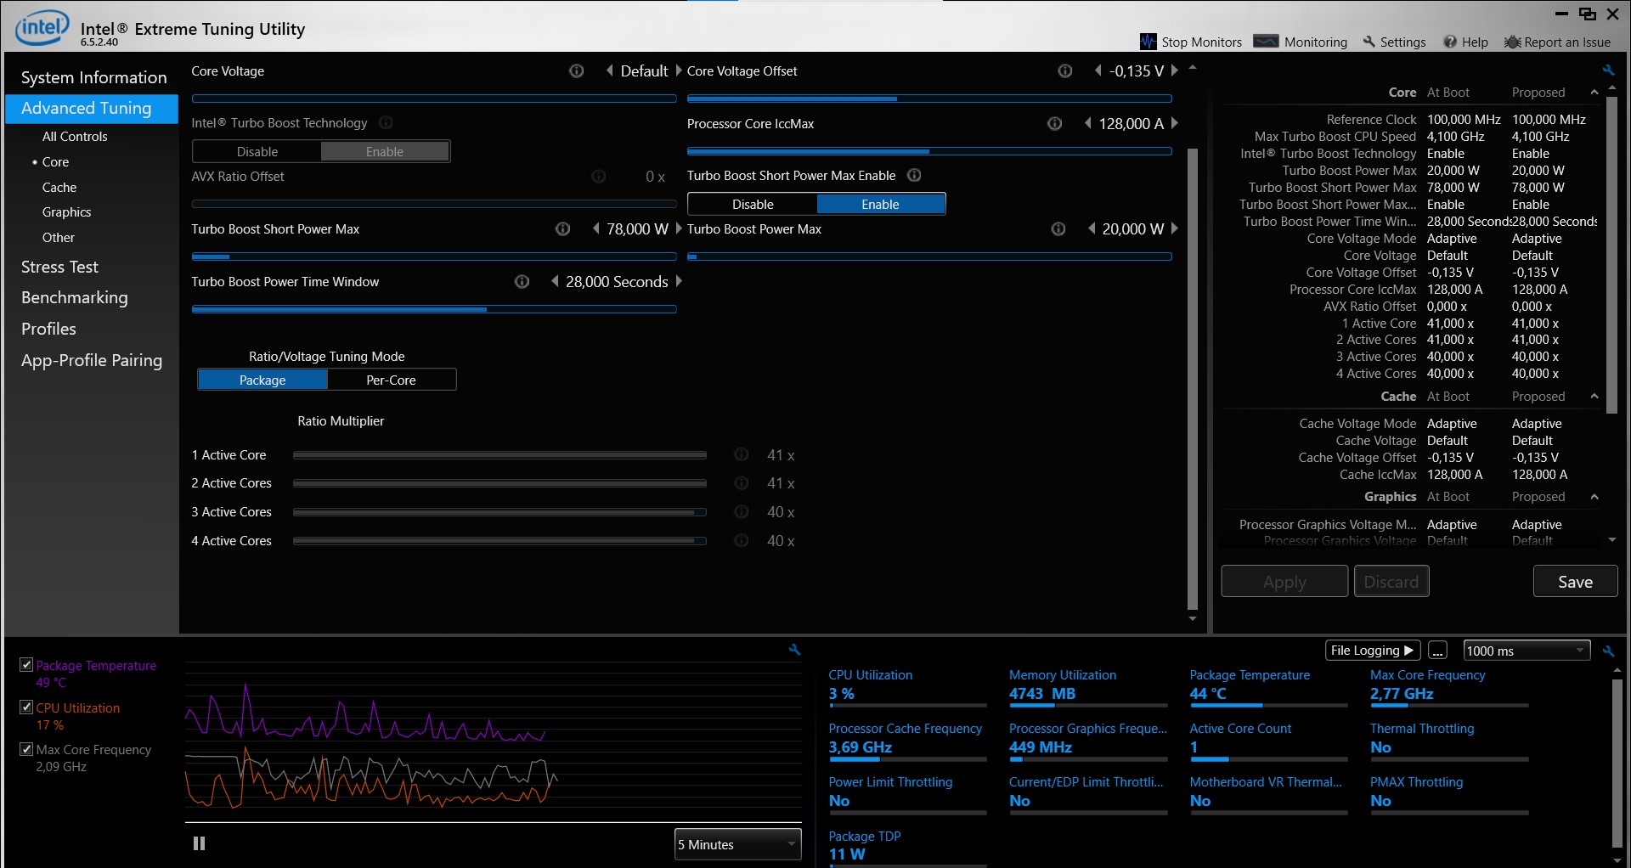Screen dimensions: 1631x868
Task: Click wrench icon above monitoring graph
Action: [x=794, y=650]
